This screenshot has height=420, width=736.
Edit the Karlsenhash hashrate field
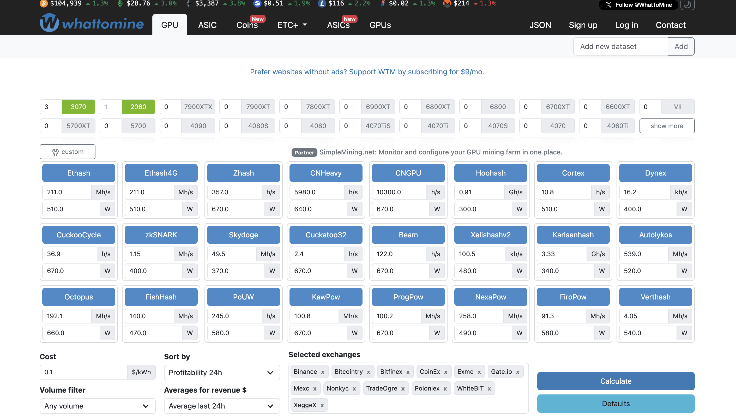click(x=562, y=254)
